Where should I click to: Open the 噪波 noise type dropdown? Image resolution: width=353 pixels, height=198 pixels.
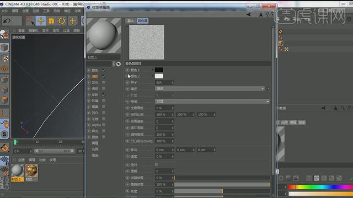coord(210,89)
